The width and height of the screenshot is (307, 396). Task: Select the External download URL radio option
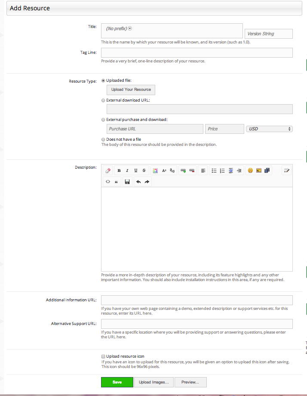pyautogui.click(x=103, y=100)
